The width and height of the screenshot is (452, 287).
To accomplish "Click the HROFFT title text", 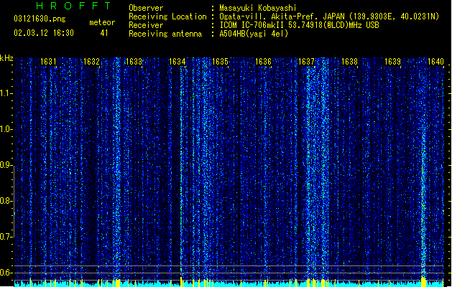I will click(73, 6).
